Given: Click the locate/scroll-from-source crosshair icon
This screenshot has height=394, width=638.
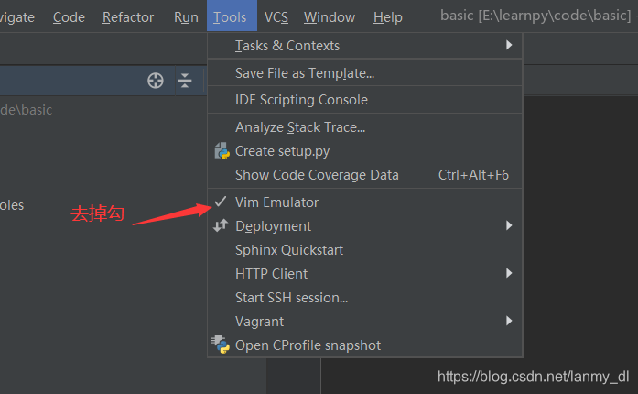Looking at the screenshot, I should pos(156,81).
